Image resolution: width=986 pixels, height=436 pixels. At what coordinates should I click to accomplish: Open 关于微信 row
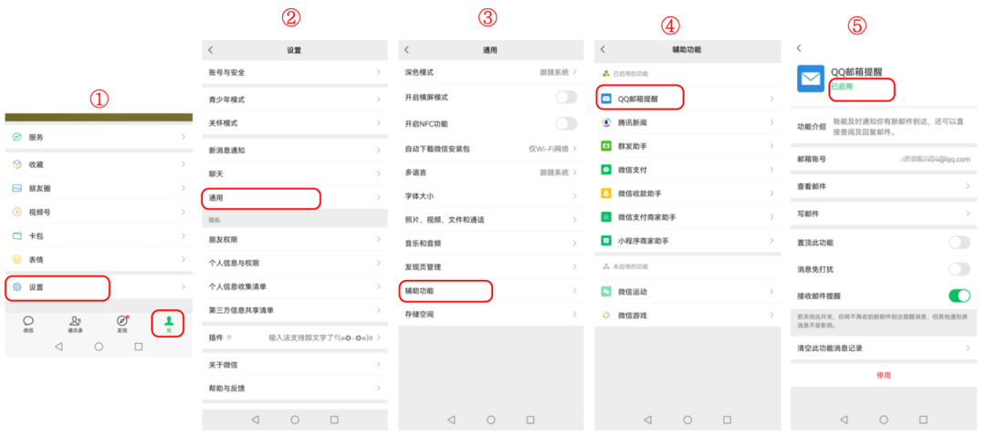pyautogui.click(x=295, y=364)
